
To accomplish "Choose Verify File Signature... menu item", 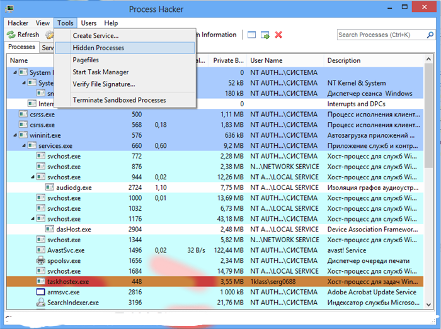I will coord(125,84).
